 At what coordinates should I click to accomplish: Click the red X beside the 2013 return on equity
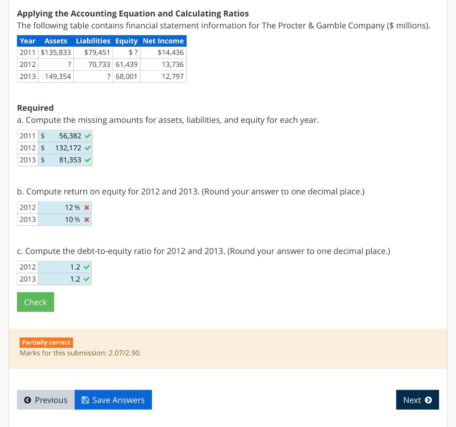click(87, 219)
